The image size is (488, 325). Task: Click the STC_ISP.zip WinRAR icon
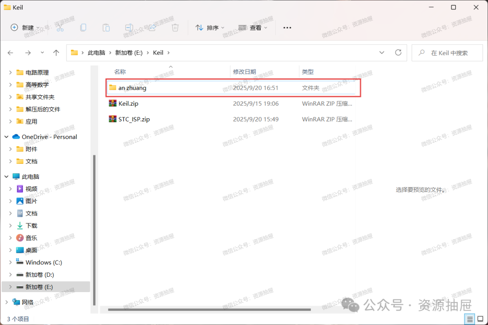[113, 119]
